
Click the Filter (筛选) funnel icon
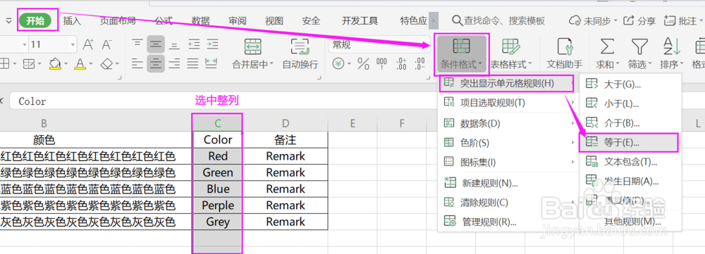[x=639, y=46]
